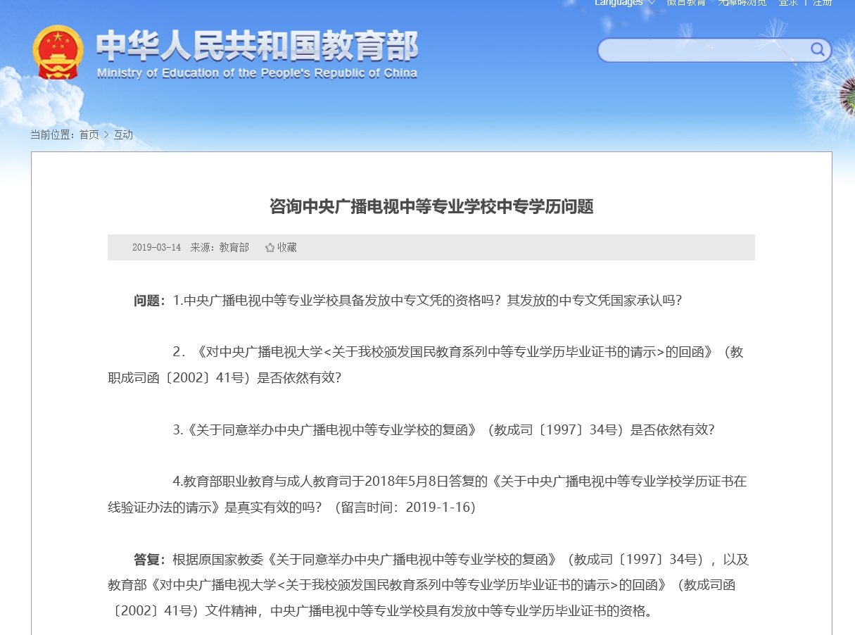
Task: Select the search magnifier icon
Action: click(817, 50)
